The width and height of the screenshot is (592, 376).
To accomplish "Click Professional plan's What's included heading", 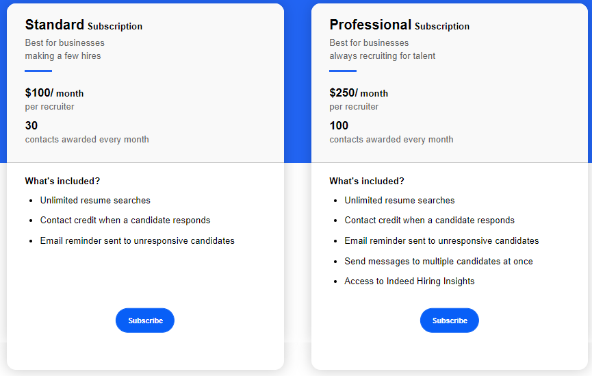I will 367,181.
